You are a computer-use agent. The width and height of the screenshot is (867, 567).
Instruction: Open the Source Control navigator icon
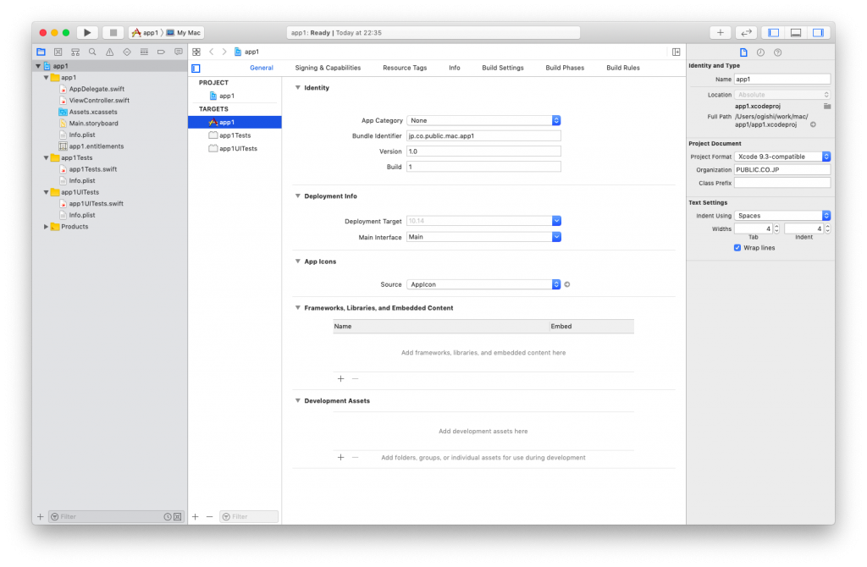tap(58, 52)
